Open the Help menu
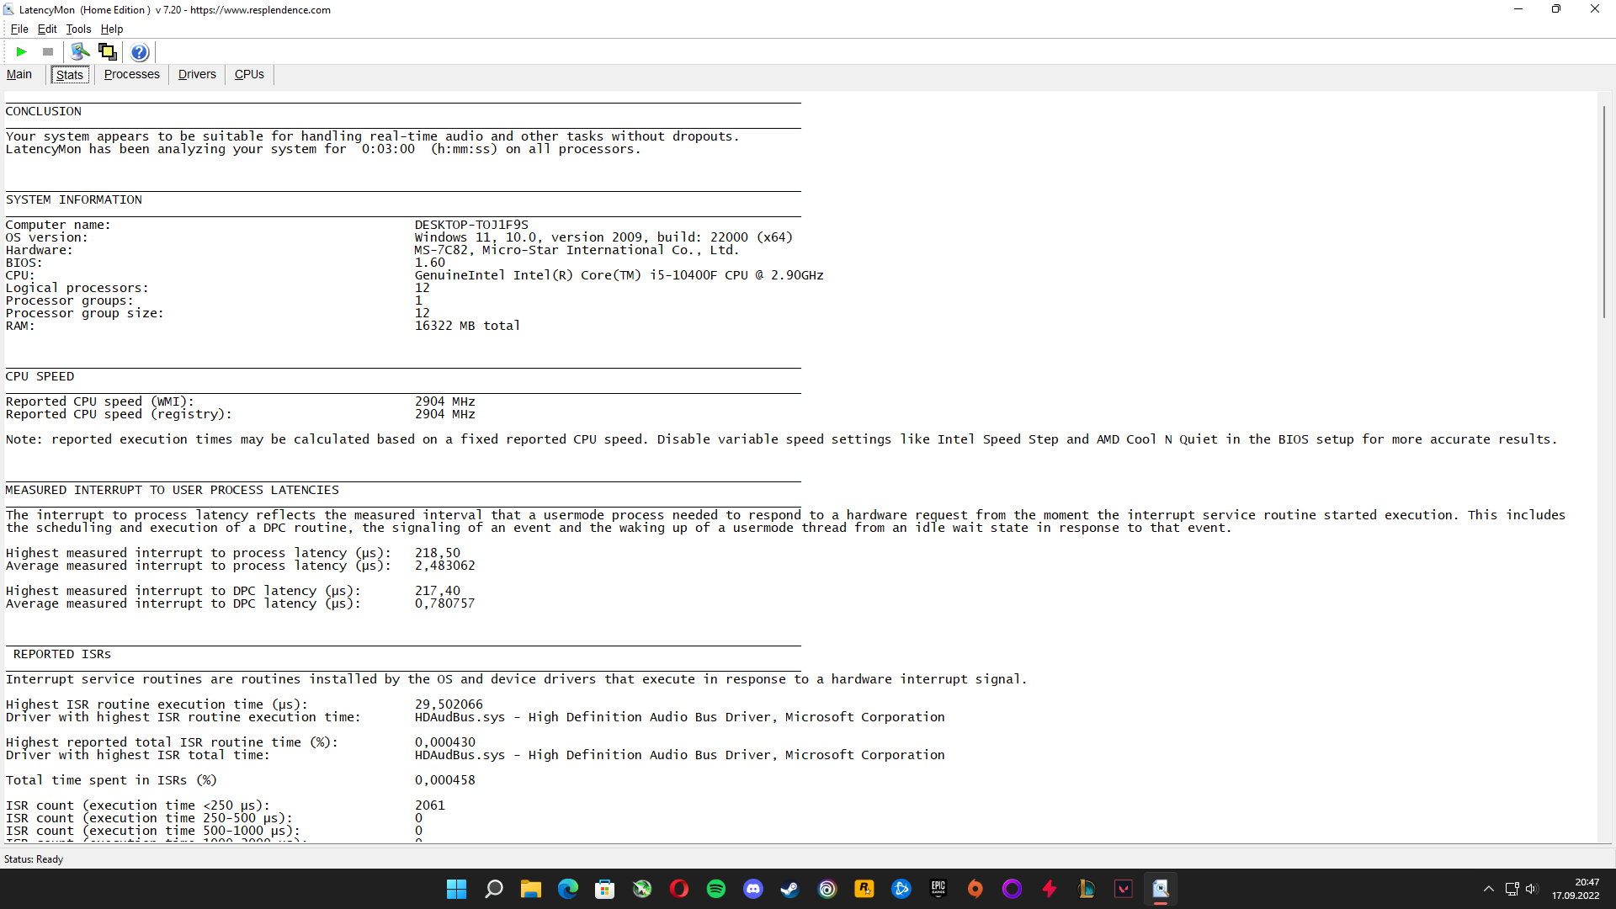This screenshot has width=1616, height=909. [x=112, y=29]
